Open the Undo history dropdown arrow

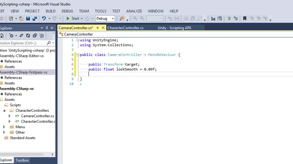tap(49, 18)
